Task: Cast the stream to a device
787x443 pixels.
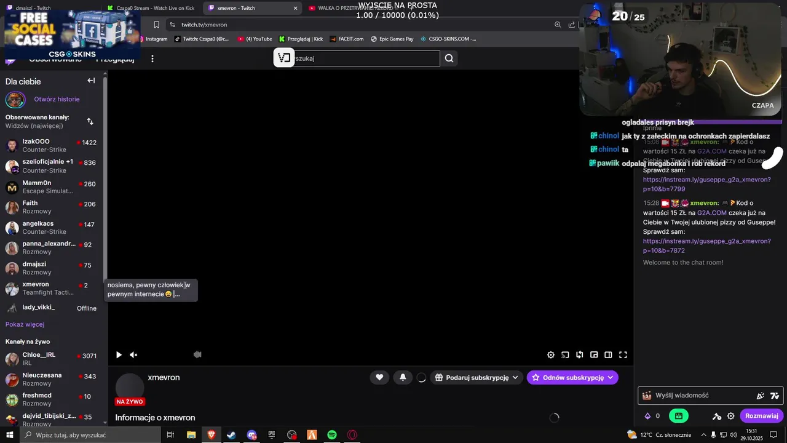Action: 565,355
